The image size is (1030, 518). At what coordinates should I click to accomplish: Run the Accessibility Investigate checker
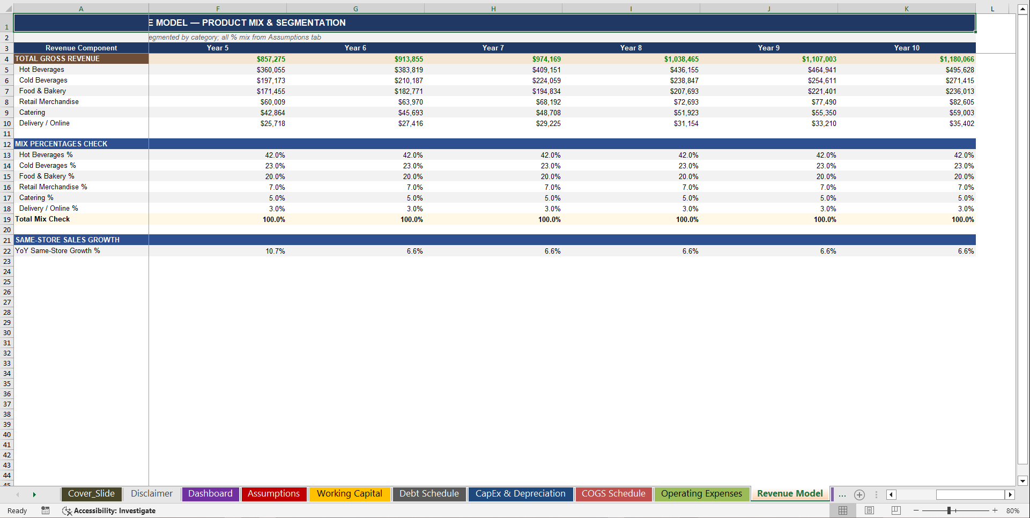(109, 510)
